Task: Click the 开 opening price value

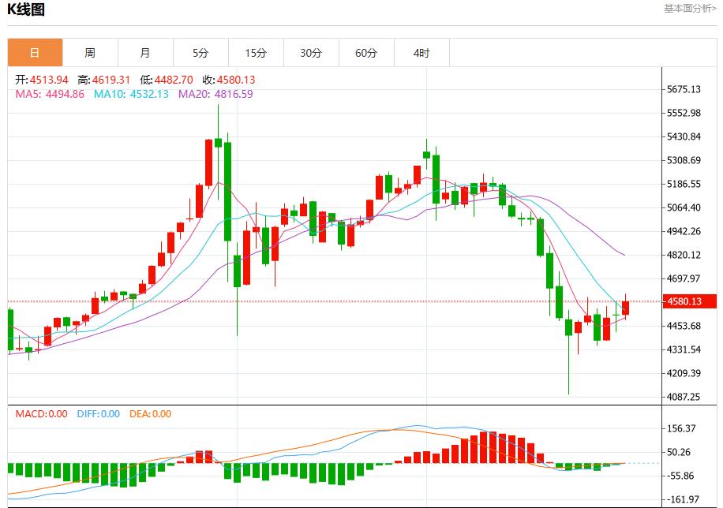Action: click(x=47, y=80)
